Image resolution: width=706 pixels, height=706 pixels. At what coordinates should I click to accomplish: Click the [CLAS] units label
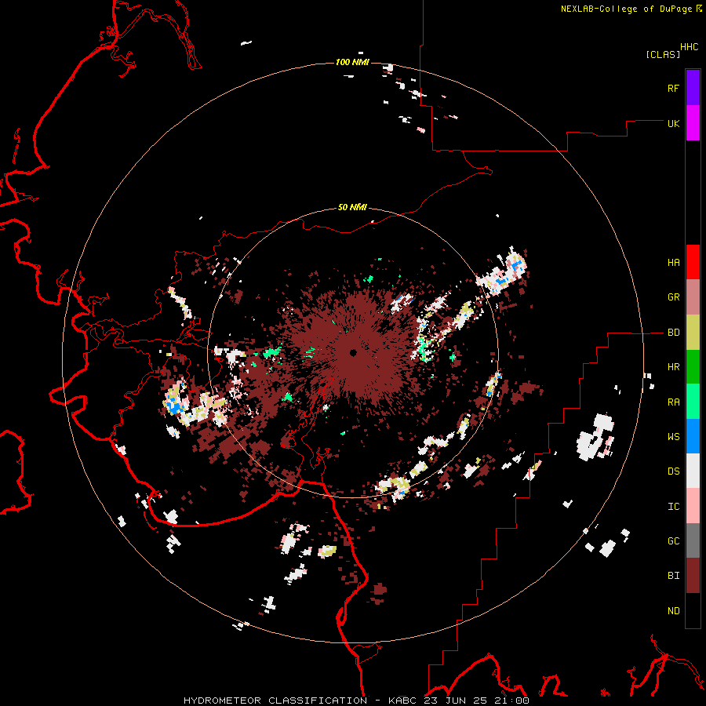click(x=663, y=54)
